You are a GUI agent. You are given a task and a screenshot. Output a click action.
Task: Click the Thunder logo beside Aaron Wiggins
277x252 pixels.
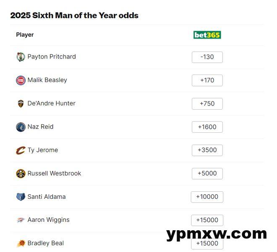(x=21, y=220)
